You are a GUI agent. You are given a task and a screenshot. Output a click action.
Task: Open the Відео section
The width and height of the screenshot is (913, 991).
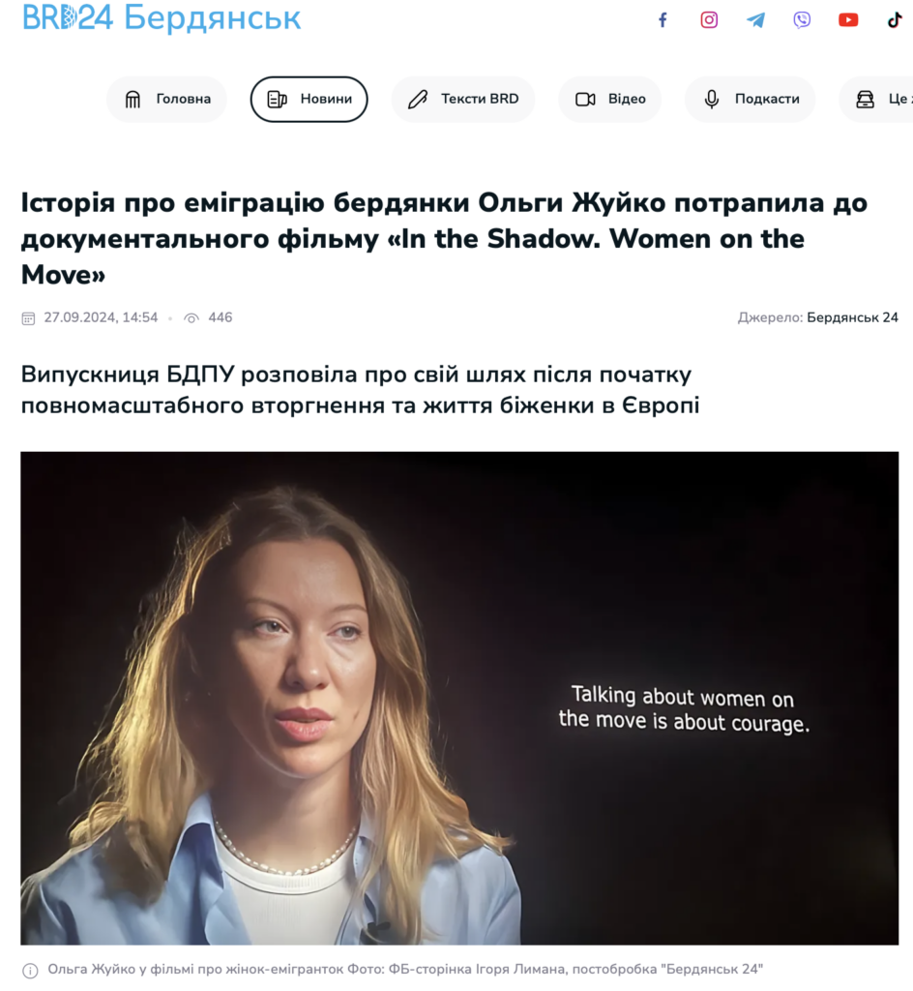pyautogui.click(x=610, y=100)
